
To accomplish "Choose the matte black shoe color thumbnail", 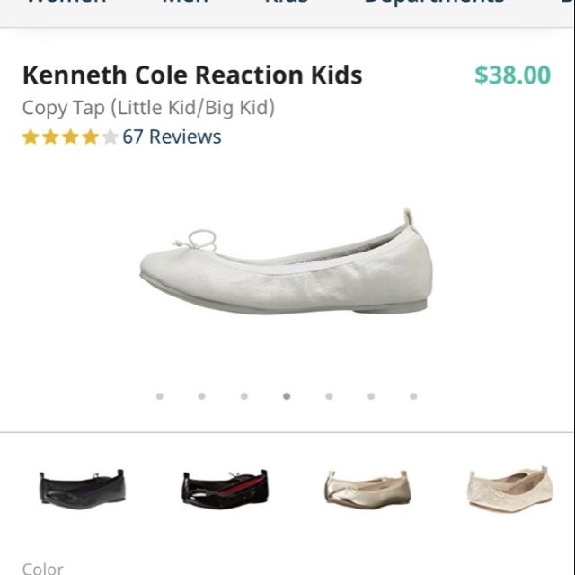I will 82,489.
